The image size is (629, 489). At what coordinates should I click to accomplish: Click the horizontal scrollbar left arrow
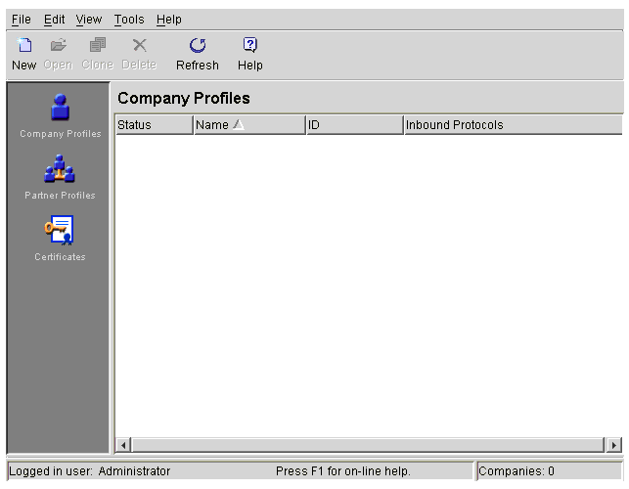click(123, 445)
